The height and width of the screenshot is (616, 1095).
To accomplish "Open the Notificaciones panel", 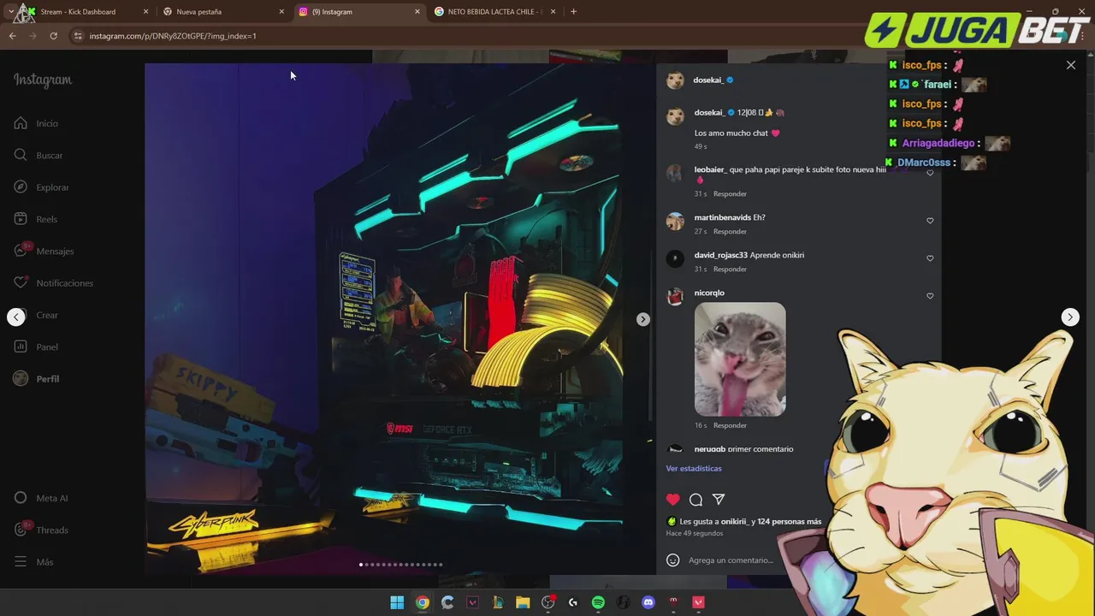I will pyautogui.click(x=53, y=283).
